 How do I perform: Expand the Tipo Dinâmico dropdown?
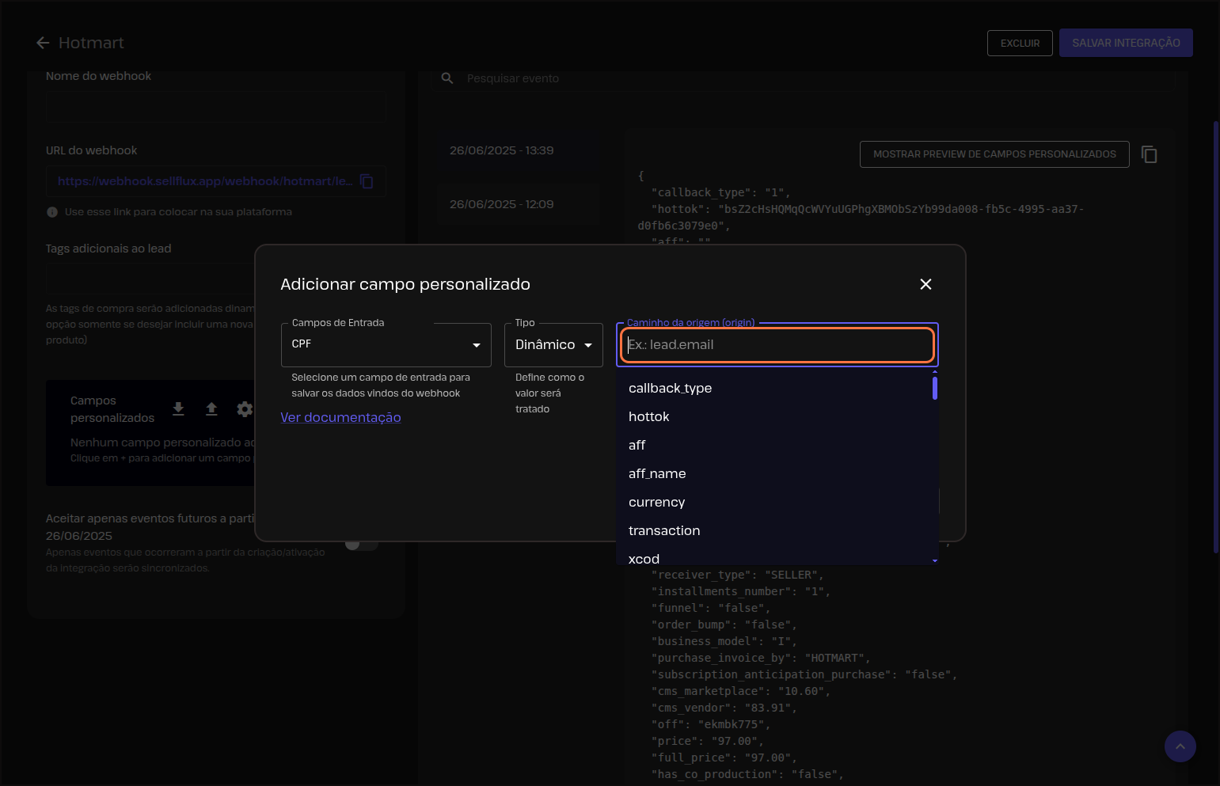coord(553,345)
